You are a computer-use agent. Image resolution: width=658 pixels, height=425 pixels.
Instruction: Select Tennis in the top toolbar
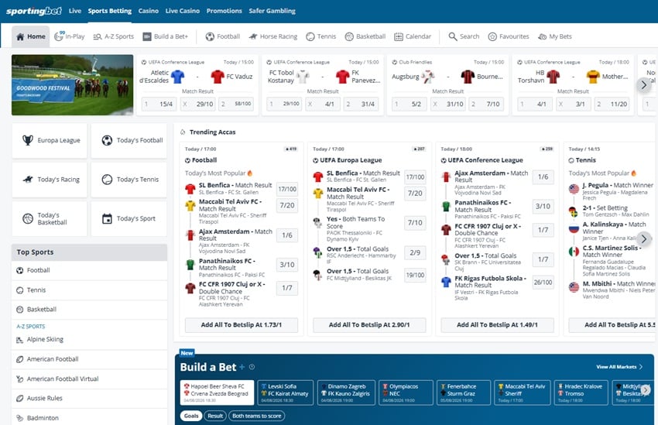click(x=321, y=36)
